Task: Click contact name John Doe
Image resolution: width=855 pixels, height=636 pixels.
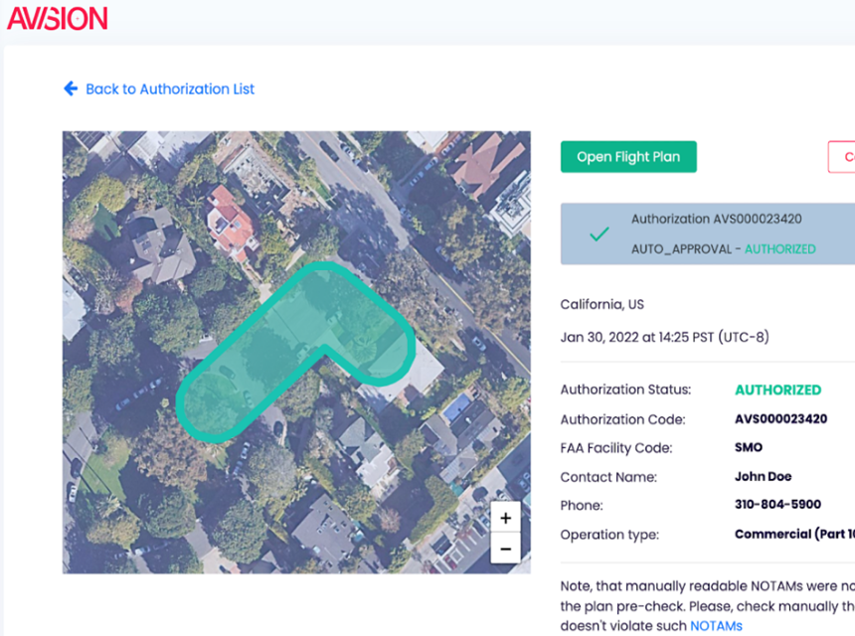Action: [x=763, y=476]
